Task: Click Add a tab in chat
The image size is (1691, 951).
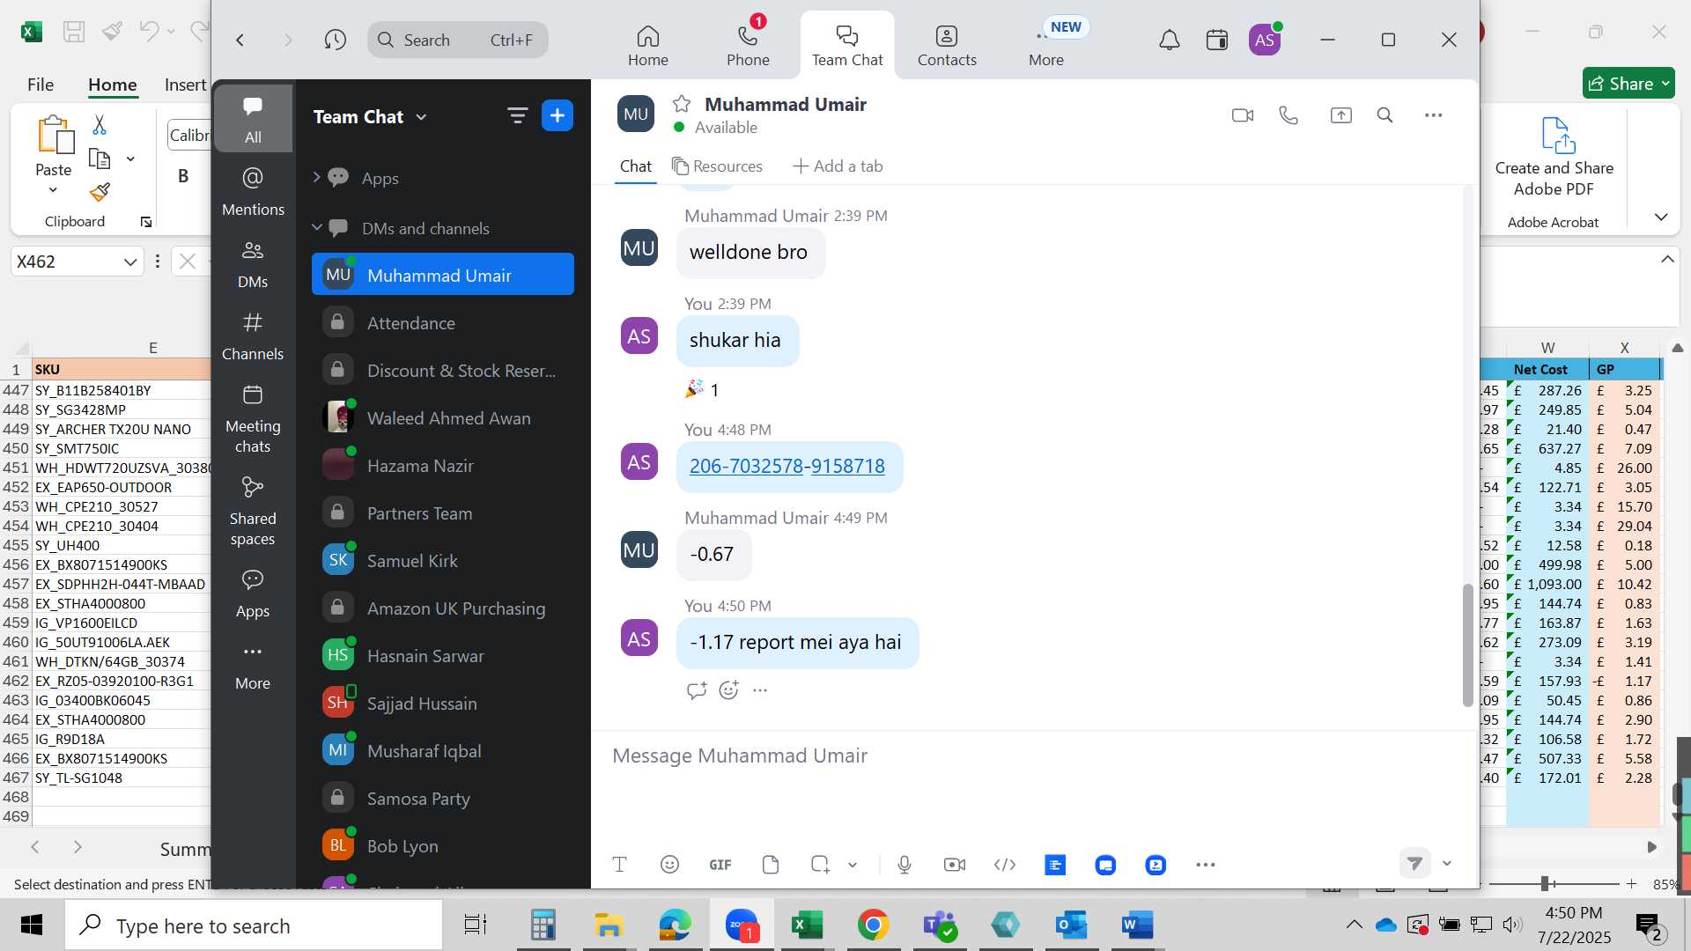Action: (x=838, y=166)
